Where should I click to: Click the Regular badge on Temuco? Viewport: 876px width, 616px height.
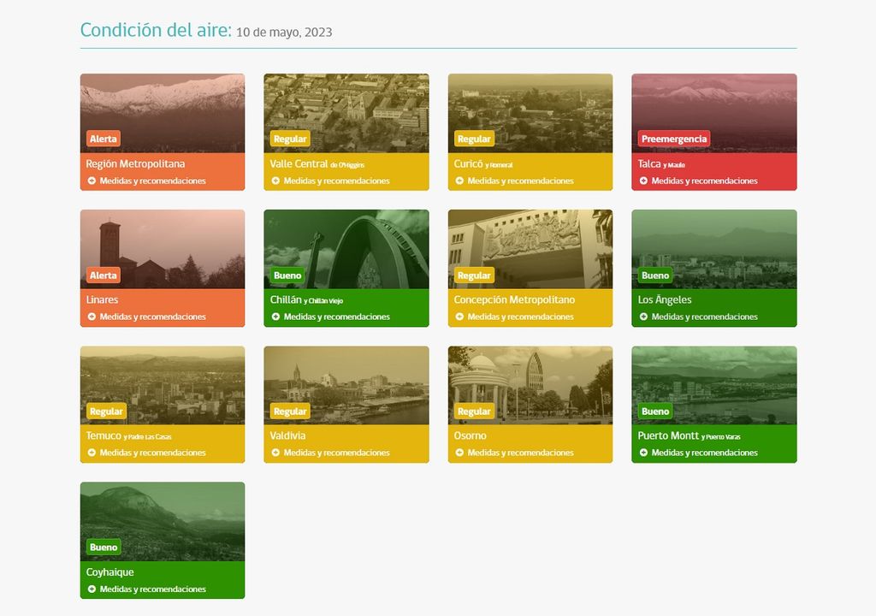tap(106, 411)
